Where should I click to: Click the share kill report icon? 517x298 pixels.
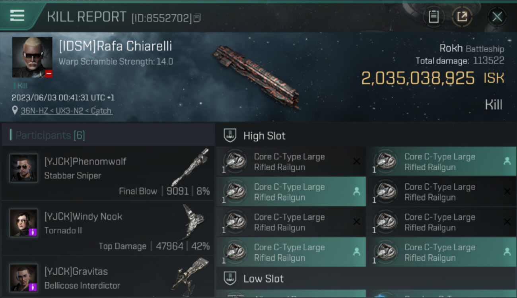coord(462,17)
